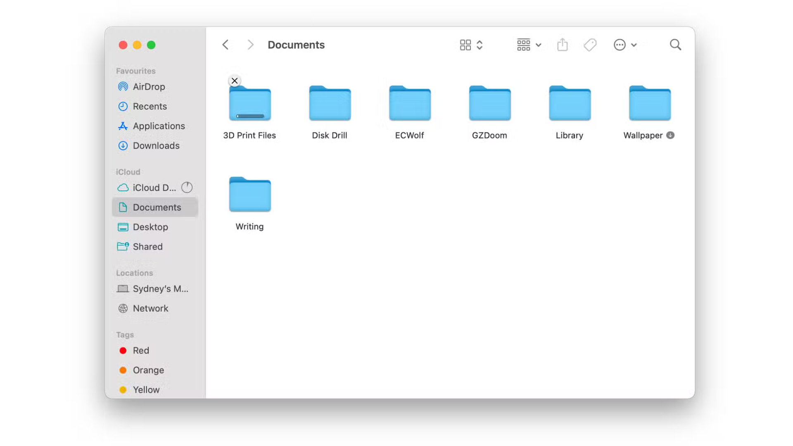Image resolution: width=793 pixels, height=446 pixels.
Task: Open Network under Locations
Action: coord(150,308)
